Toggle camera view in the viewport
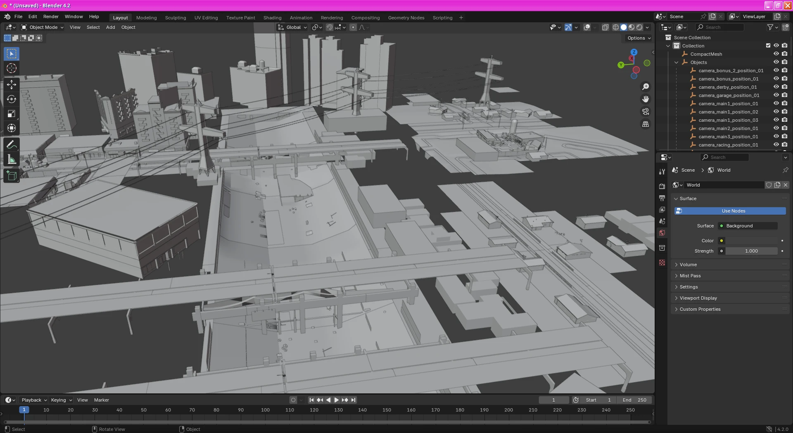Image resolution: width=793 pixels, height=433 pixels. coord(645,112)
